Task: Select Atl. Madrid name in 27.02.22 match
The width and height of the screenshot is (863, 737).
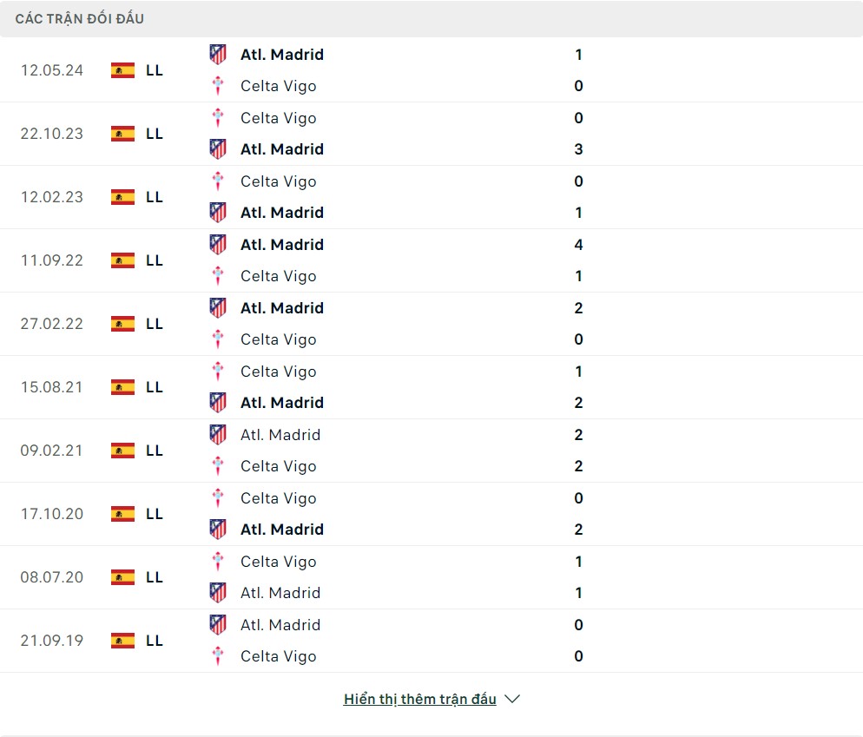Action: tap(281, 308)
